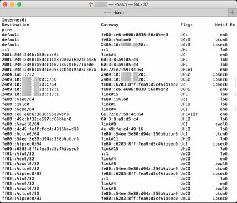The image size is (237, 203).
Task: Click destination "ff02::%ipsec0/32"
Action: pyautogui.click(x=21, y=199)
